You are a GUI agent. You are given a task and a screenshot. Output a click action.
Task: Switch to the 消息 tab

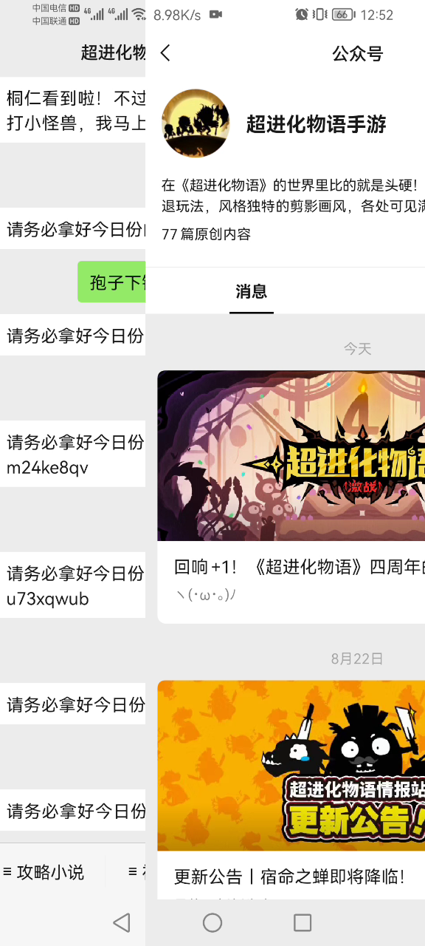252,291
